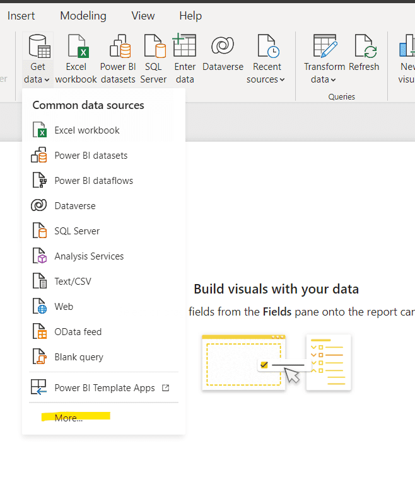Image resolution: width=415 pixels, height=485 pixels.
Task: Click the Refresh ribbon button
Action: pos(364,53)
